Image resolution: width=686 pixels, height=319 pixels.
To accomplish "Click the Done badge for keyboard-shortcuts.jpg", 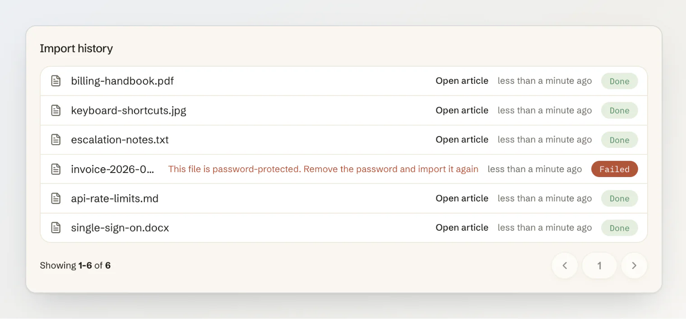I will (619, 110).
